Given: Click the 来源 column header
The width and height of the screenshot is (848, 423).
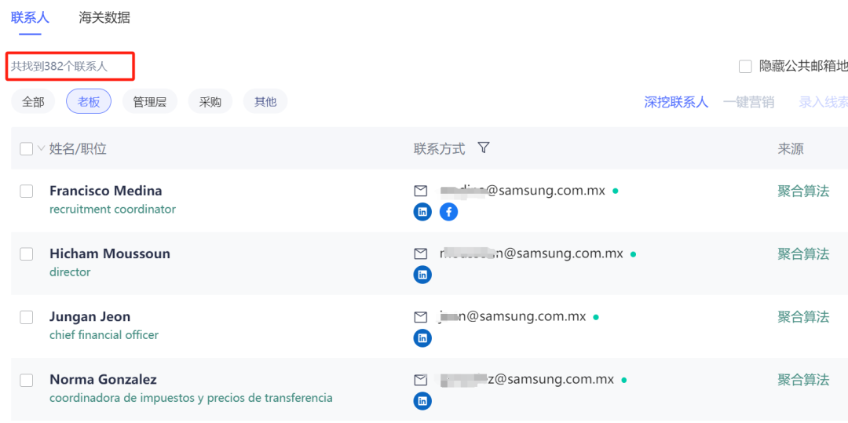Looking at the screenshot, I should point(791,148).
